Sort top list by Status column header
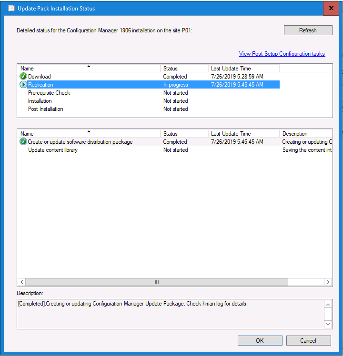343x356 pixels. (184, 69)
